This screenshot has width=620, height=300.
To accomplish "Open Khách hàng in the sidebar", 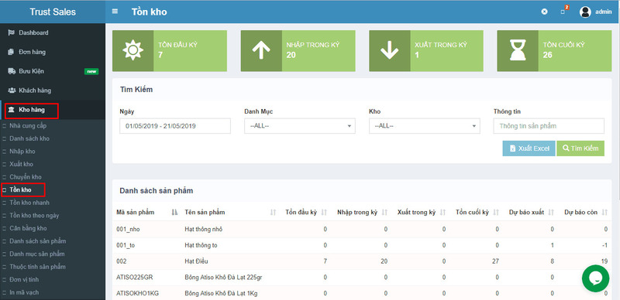I will [53, 90].
